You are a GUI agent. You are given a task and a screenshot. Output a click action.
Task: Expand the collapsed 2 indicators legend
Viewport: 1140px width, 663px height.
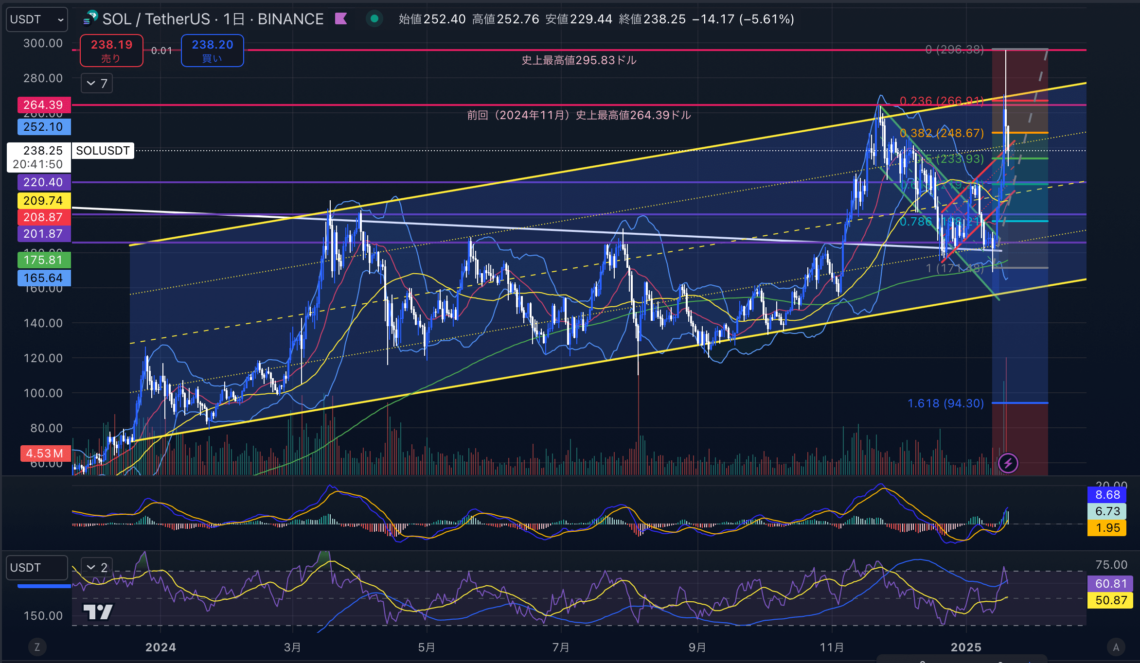pyautogui.click(x=97, y=567)
